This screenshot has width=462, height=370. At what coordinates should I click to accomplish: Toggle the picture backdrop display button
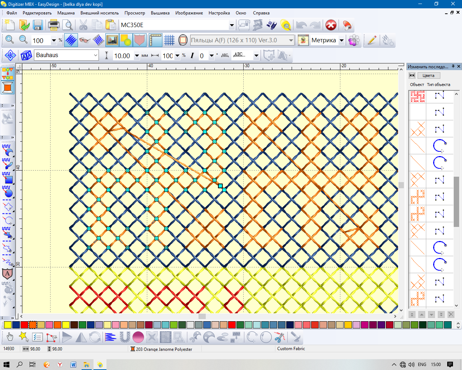(x=112, y=40)
